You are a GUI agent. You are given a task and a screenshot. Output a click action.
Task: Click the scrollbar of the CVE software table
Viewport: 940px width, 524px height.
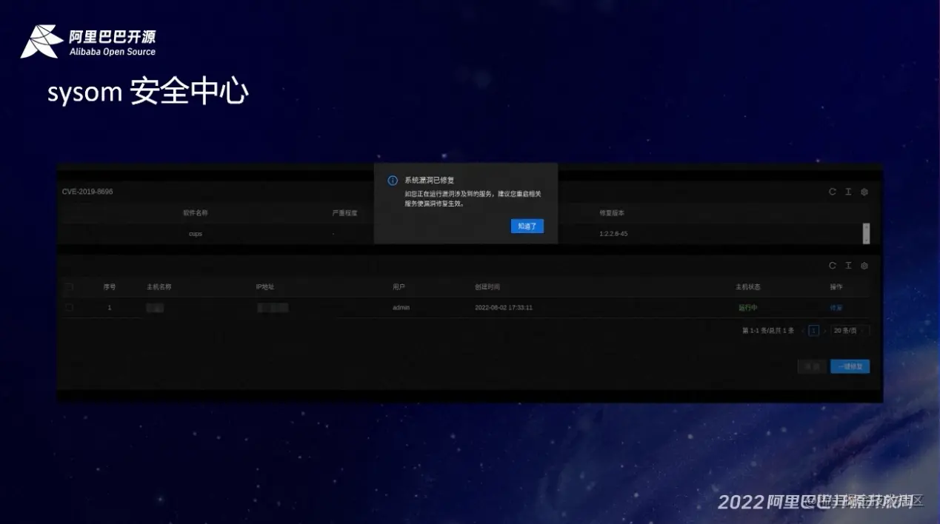[x=866, y=233]
